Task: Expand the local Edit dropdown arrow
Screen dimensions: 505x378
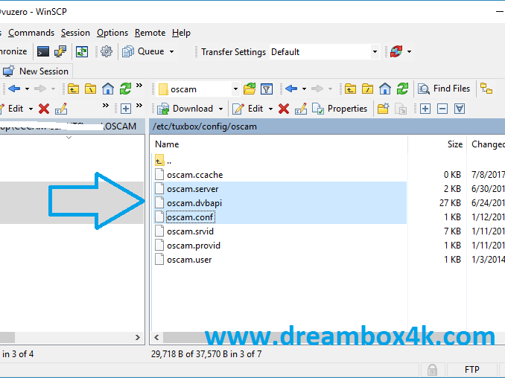Action: [x=31, y=109]
